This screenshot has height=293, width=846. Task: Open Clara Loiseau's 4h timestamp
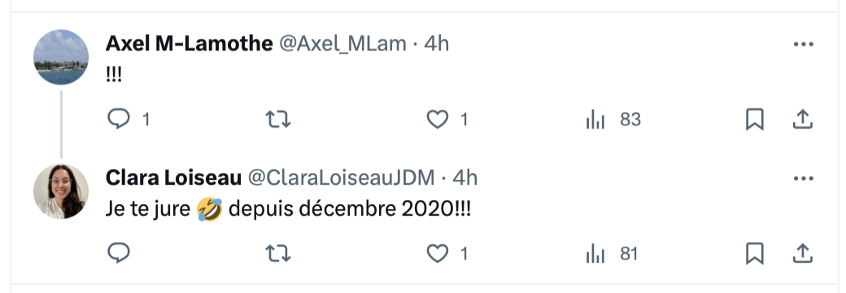pos(464,178)
